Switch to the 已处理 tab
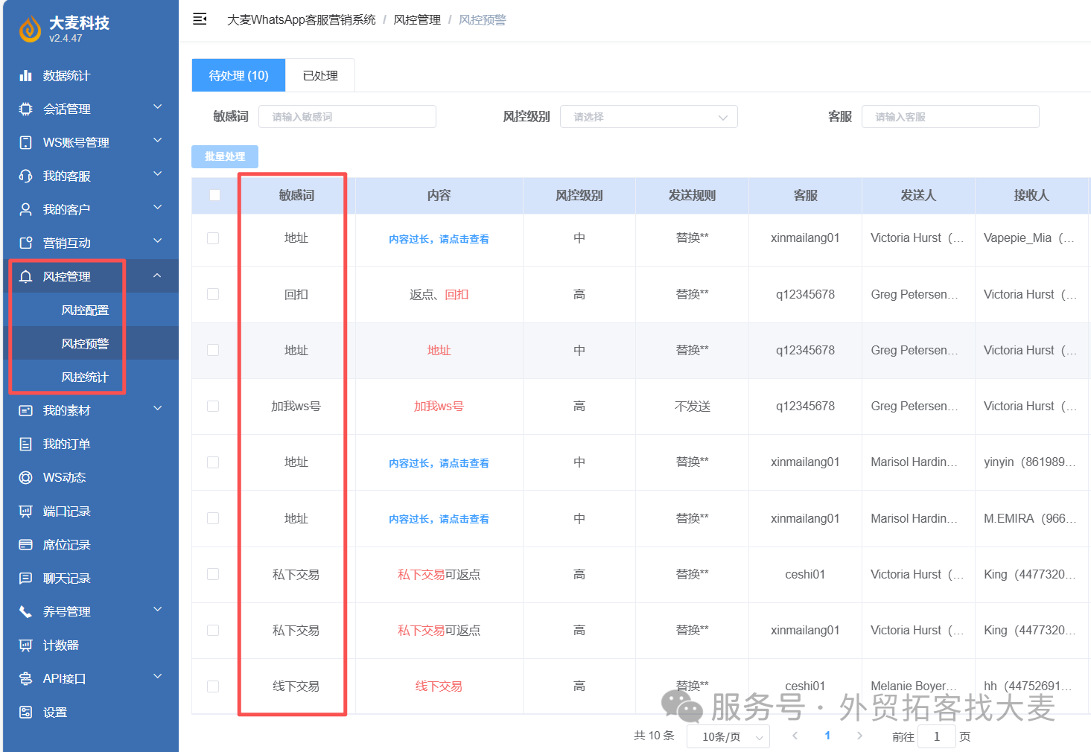 coord(320,75)
